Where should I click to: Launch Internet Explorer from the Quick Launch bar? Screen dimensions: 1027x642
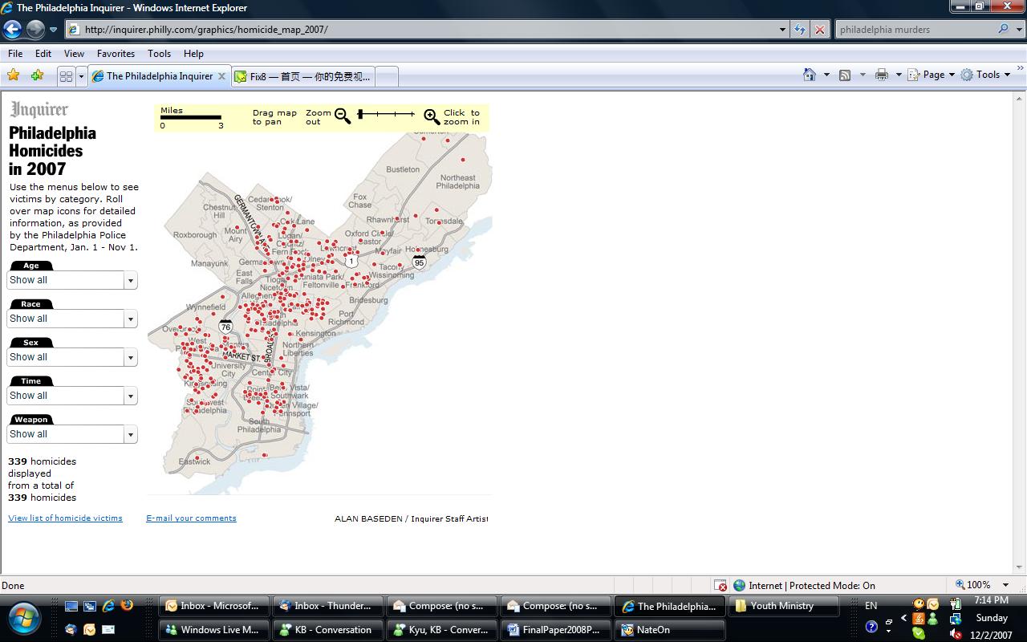pyautogui.click(x=108, y=606)
